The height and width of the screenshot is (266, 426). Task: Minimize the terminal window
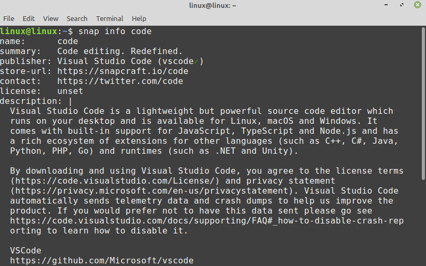click(x=387, y=6)
